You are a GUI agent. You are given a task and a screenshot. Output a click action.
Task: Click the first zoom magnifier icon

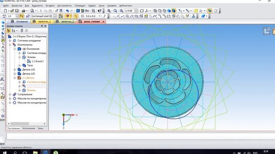click(109, 11)
